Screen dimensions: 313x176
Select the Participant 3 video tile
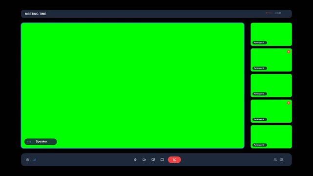[271, 86]
